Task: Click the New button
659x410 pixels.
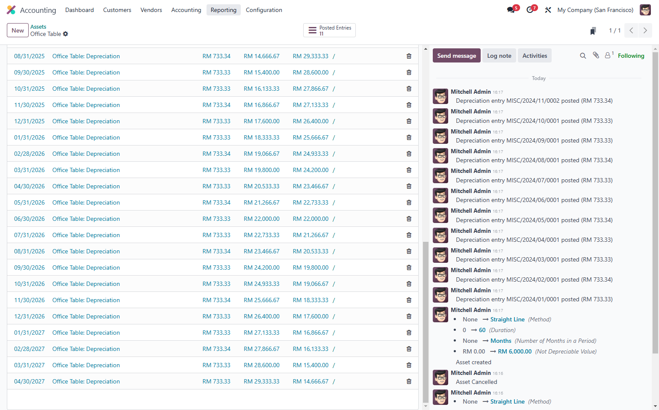Action: tap(18, 30)
